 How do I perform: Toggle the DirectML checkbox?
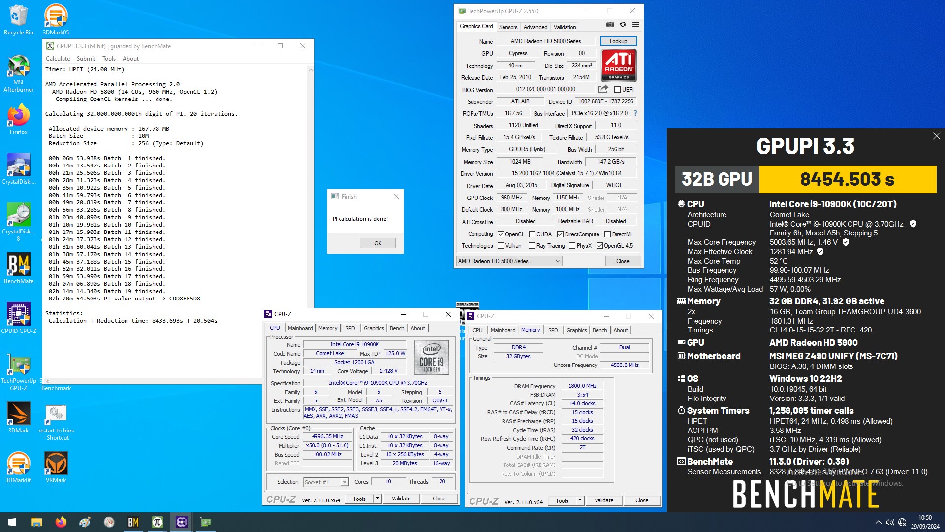[607, 234]
